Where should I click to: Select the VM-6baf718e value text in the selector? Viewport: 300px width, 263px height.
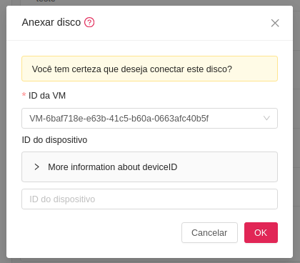119,119
